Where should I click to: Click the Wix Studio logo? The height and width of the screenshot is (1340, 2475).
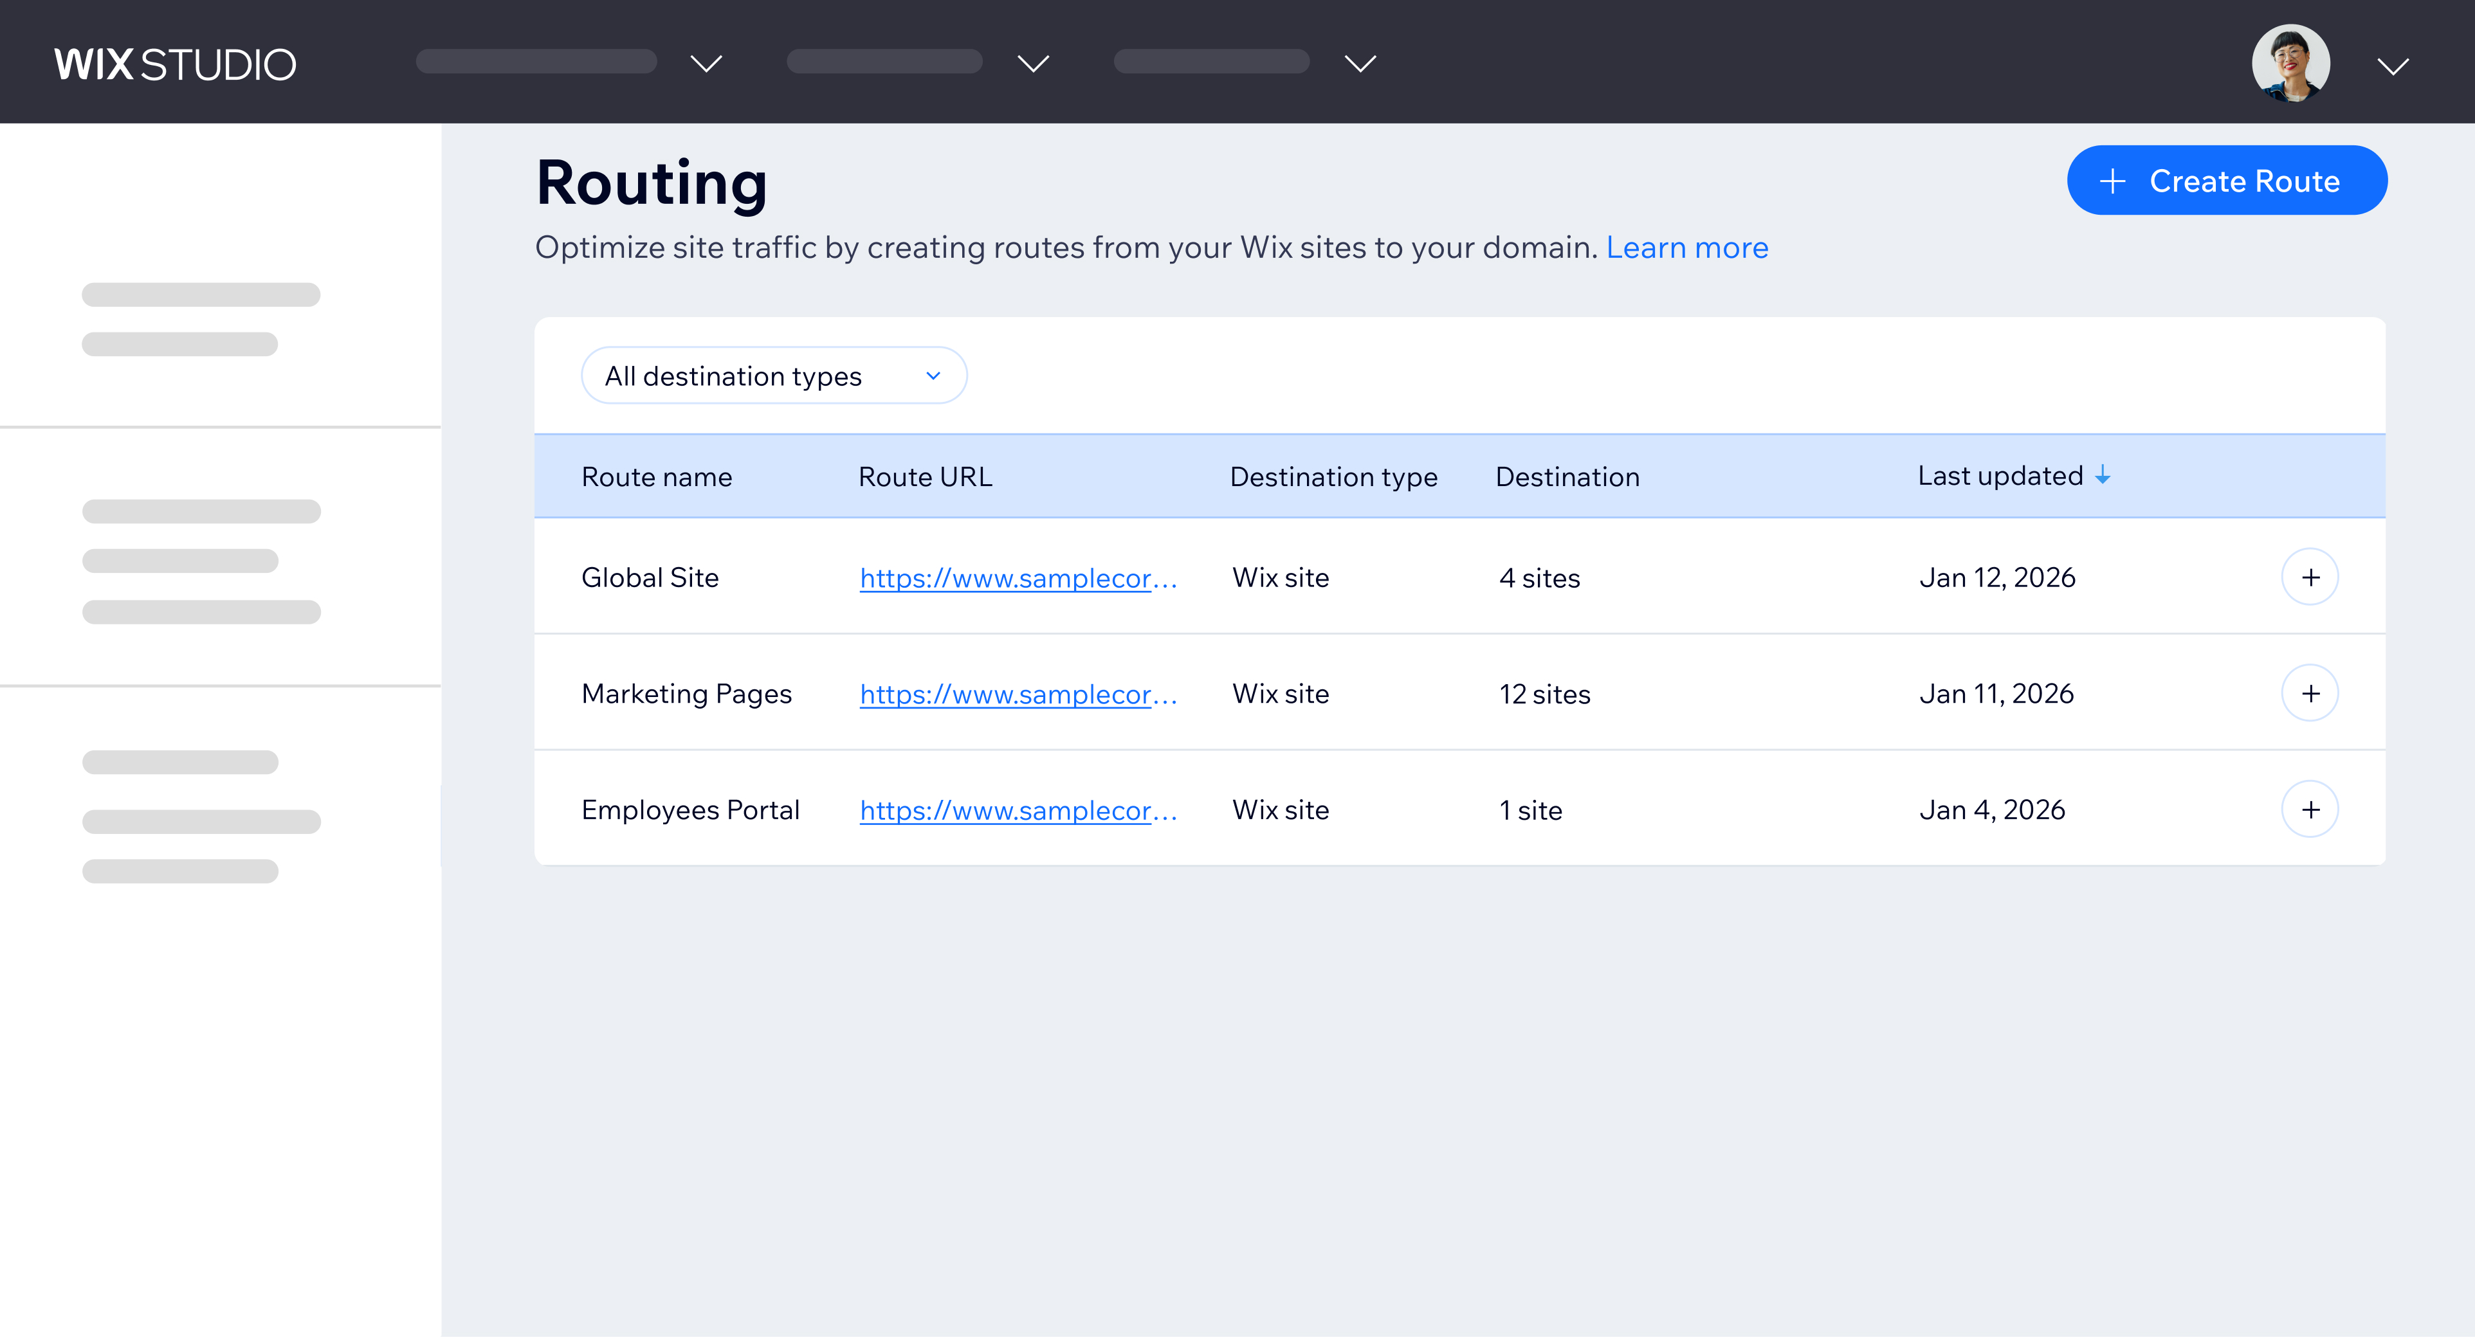175,64
